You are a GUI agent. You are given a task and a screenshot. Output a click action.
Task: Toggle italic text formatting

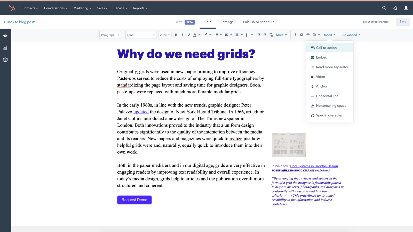coord(182,35)
